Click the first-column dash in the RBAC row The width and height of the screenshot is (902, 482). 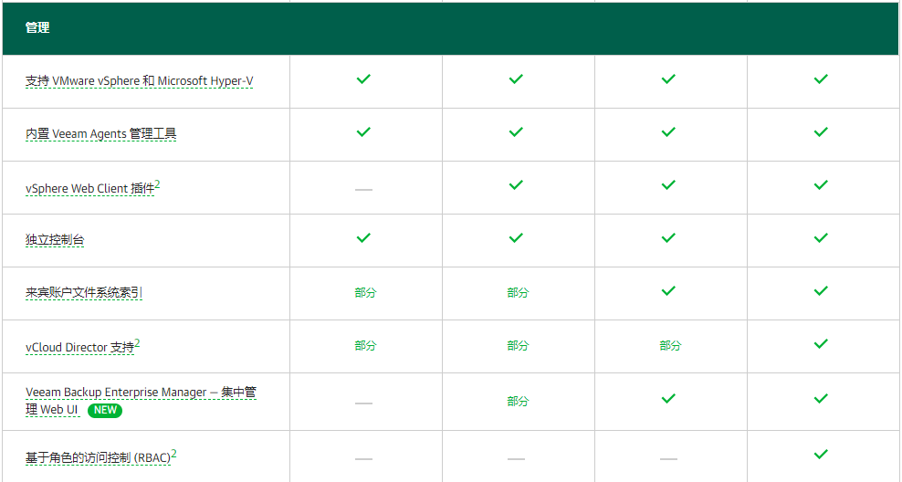[363, 459]
